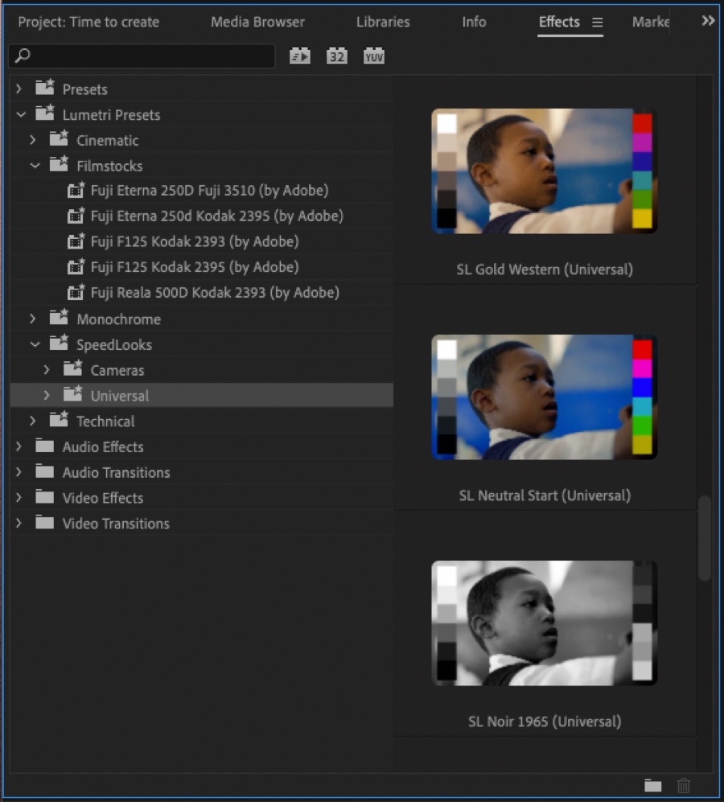This screenshot has height=802, width=724.
Task: Select the SL Neutral Start preview thumbnail
Action: tap(545, 397)
